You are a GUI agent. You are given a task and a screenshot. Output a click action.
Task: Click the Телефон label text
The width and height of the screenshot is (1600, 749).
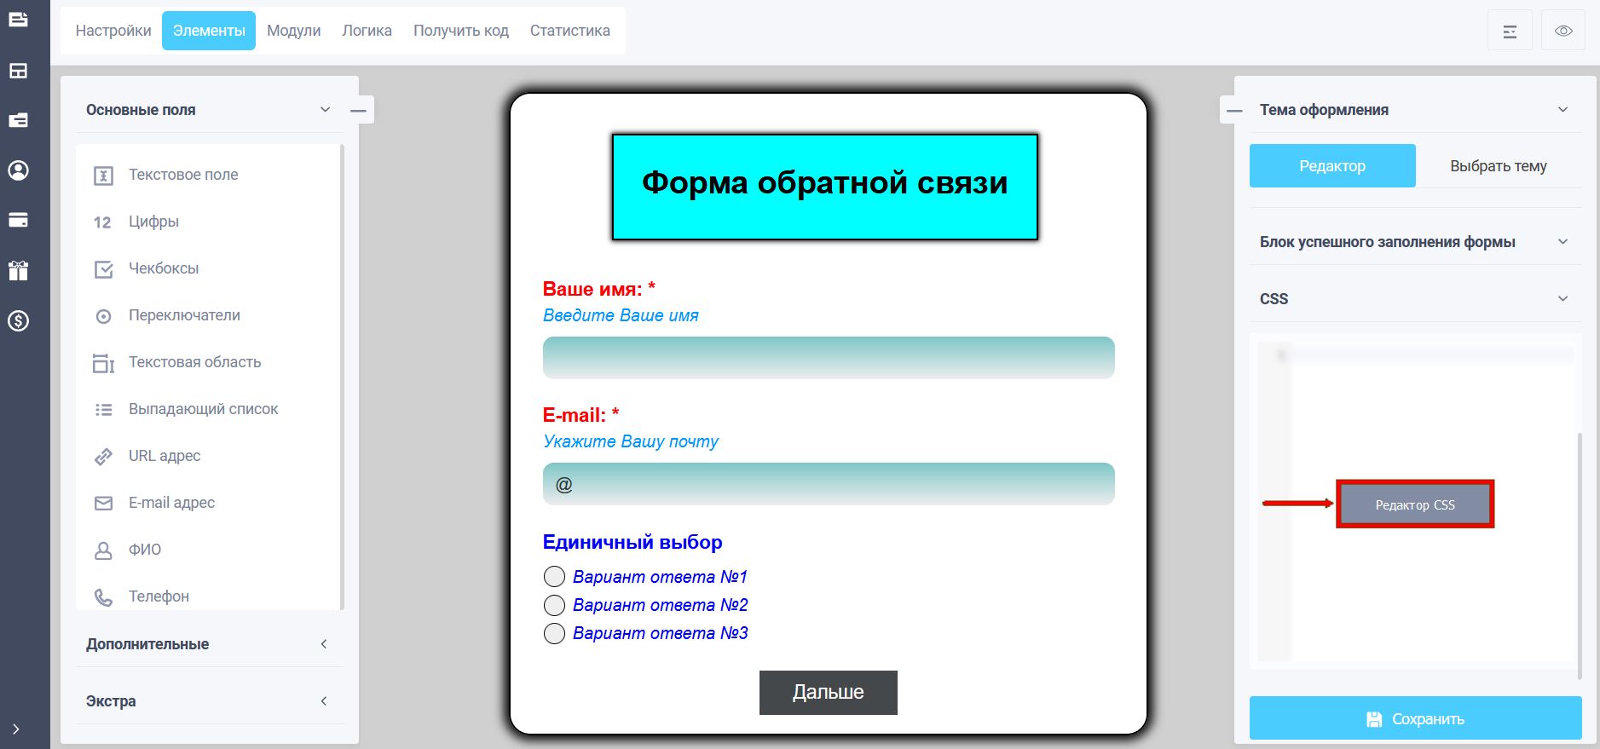[159, 596]
